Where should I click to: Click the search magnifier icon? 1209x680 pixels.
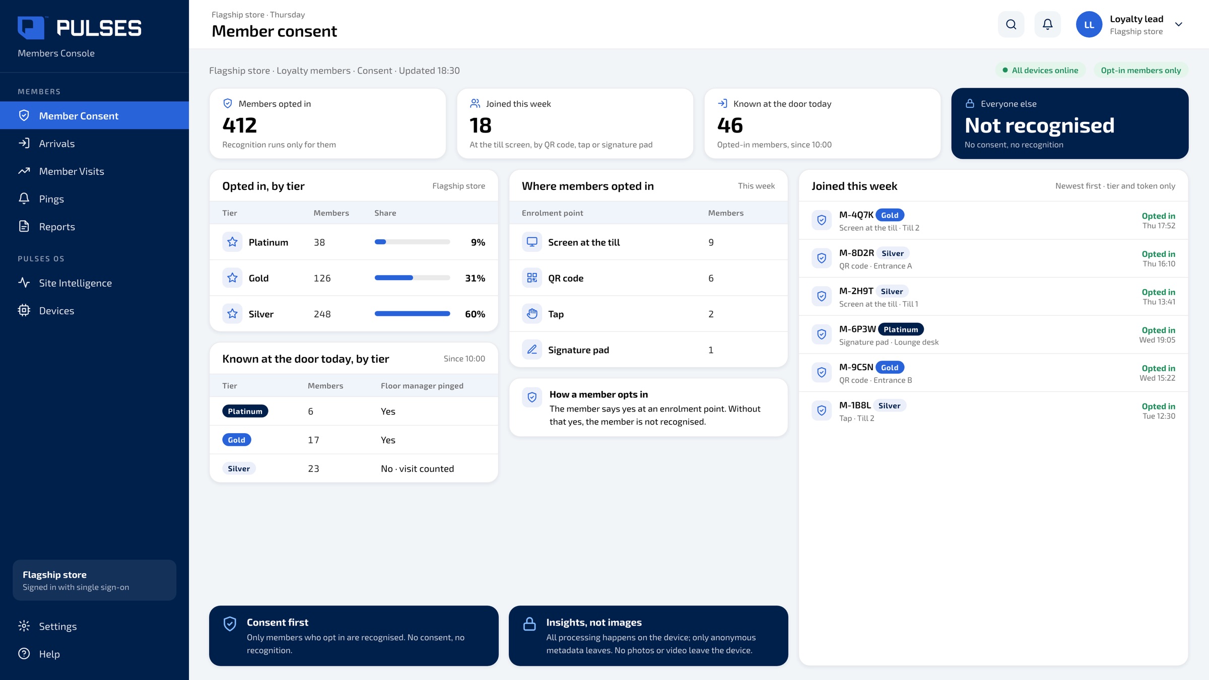(1011, 24)
